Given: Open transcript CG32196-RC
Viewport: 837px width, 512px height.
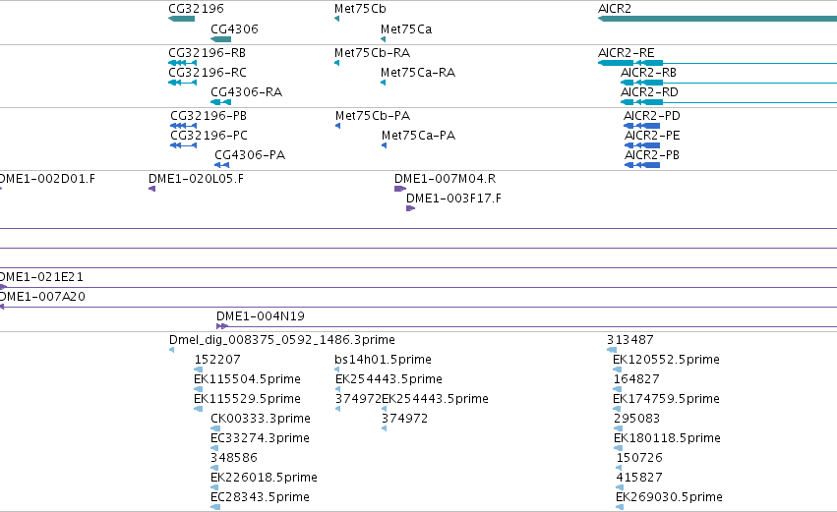Looking at the screenshot, I should [183, 83].
